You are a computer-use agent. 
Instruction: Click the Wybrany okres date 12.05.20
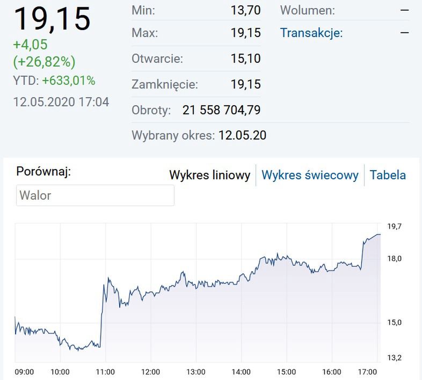pos(242,135)
